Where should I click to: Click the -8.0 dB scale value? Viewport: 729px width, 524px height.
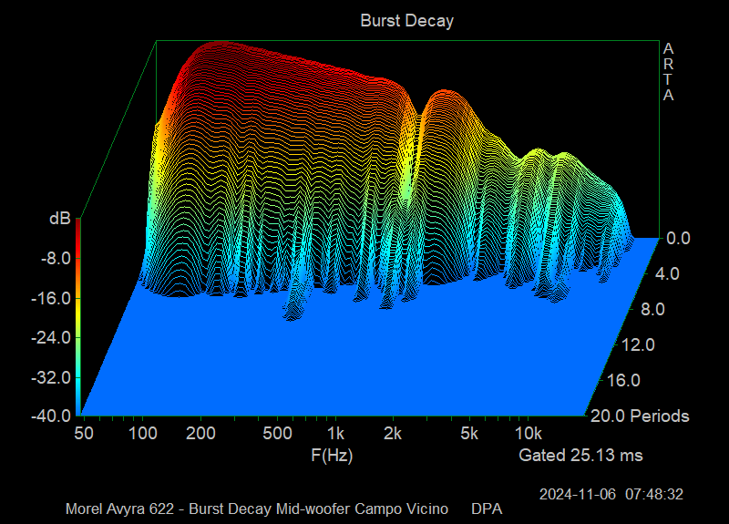click(56, 258)
